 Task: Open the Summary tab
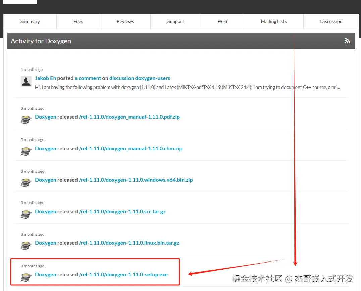[30, 21]
